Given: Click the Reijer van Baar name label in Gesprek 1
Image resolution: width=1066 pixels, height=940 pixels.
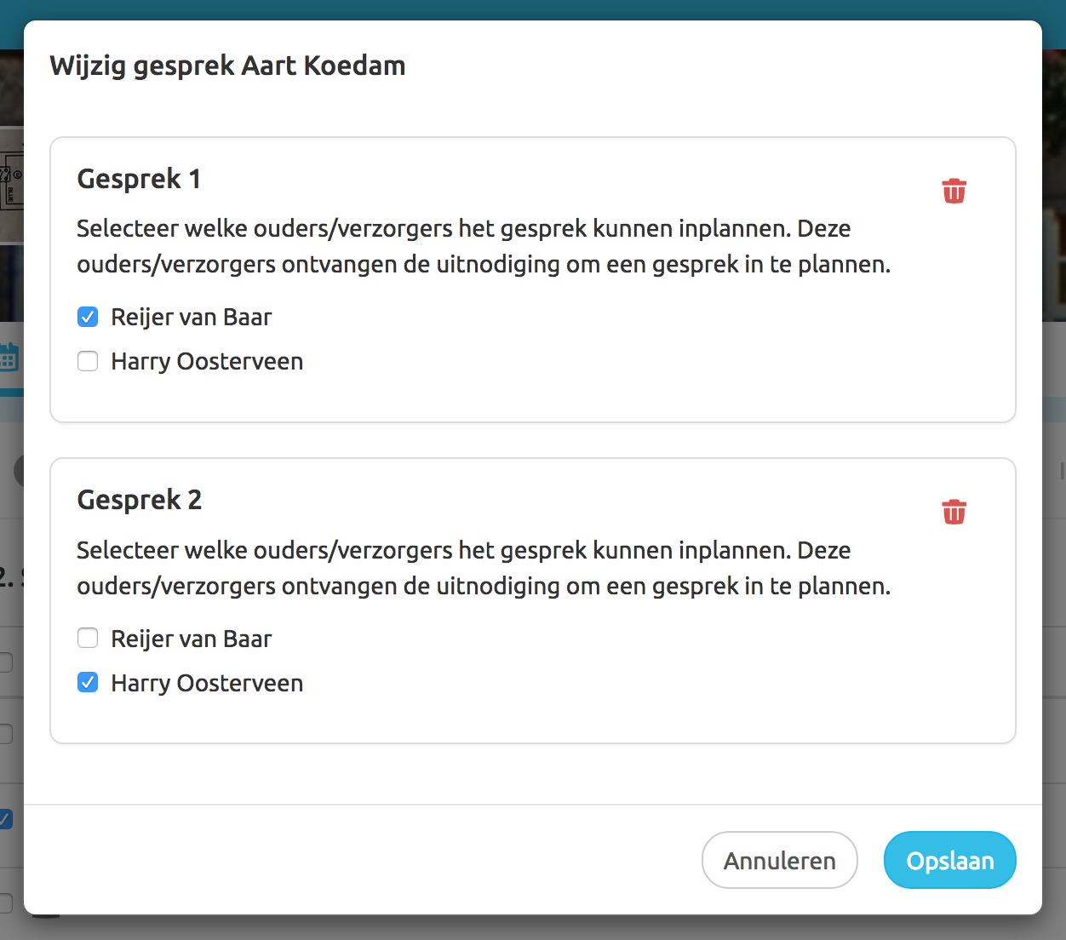Looking at the screenshot, I should [192, 317].
